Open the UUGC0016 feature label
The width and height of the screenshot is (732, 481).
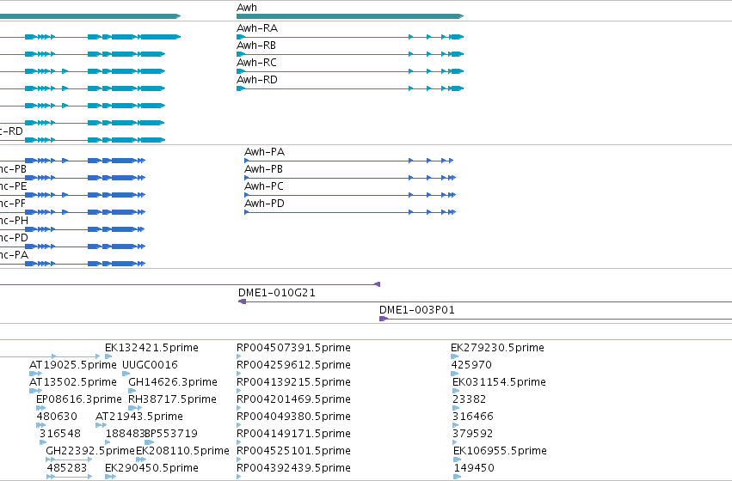[150, 365]
